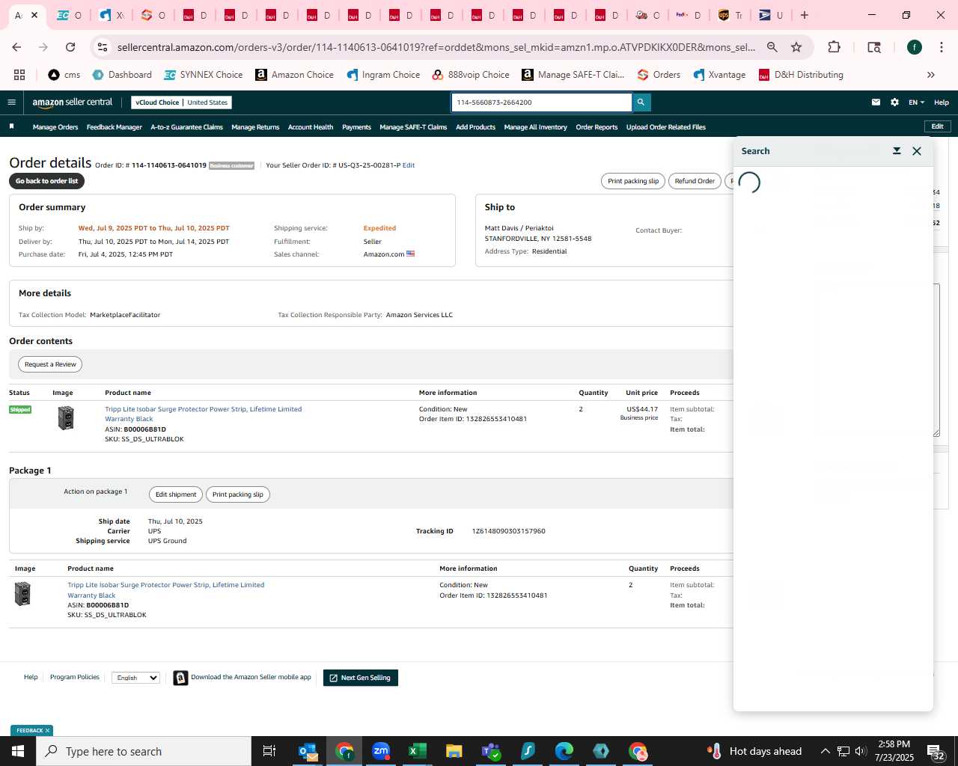Show more bookmarks chevron
958x766 pixels.
931,75
